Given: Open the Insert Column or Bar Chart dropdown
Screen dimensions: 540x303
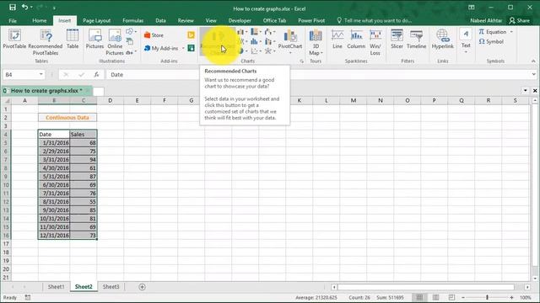Looking at the screenshot, I should (x=242, y=32).
